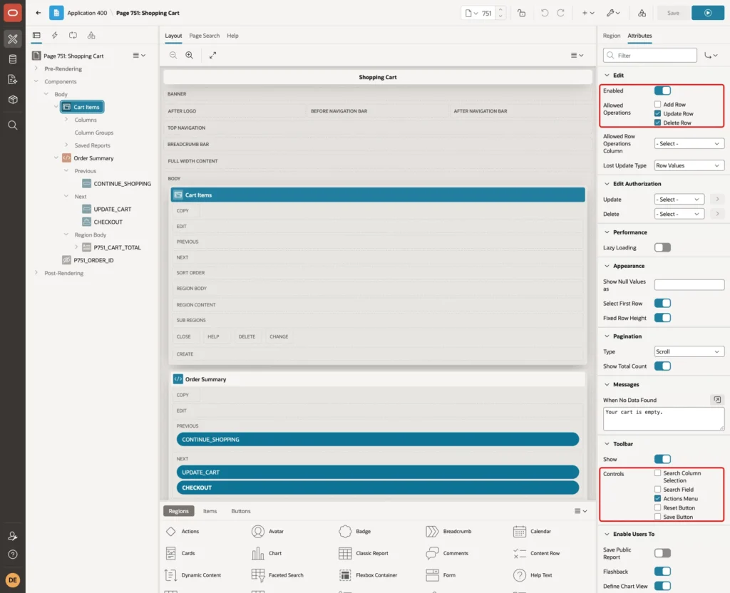
Task: Click the Redo icon
Action: [x=560, y=13]
